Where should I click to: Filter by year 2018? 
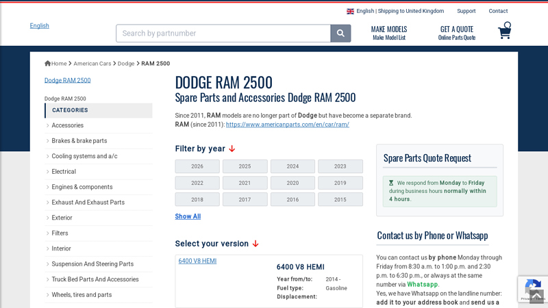tap(197, 199)
